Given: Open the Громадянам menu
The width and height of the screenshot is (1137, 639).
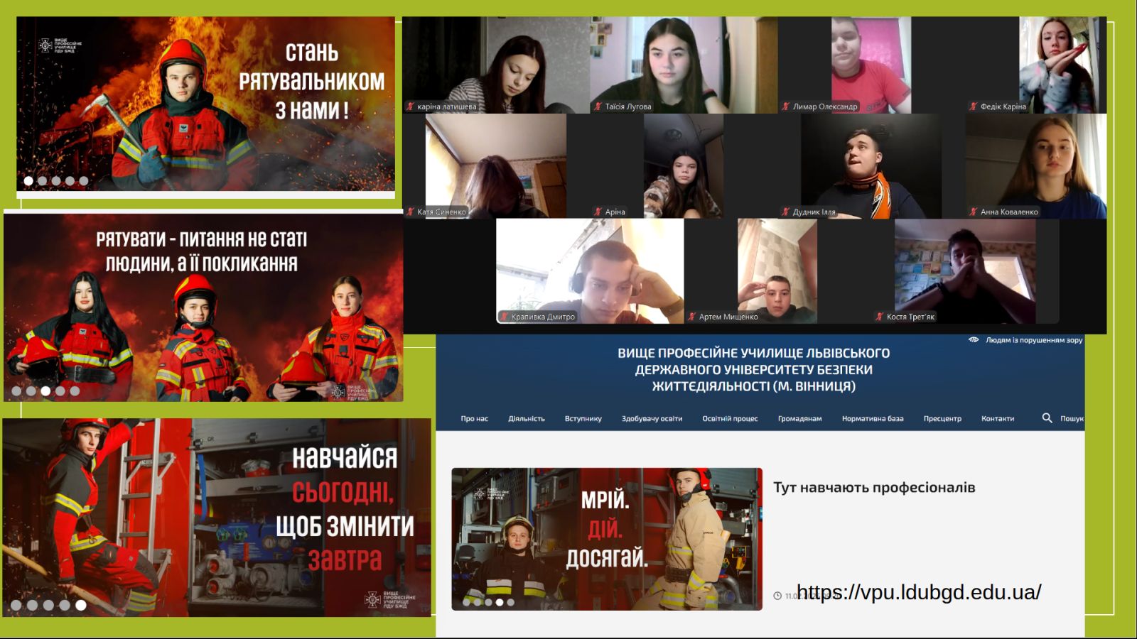Looking at the screenshot, I should (x=799, y=419).
